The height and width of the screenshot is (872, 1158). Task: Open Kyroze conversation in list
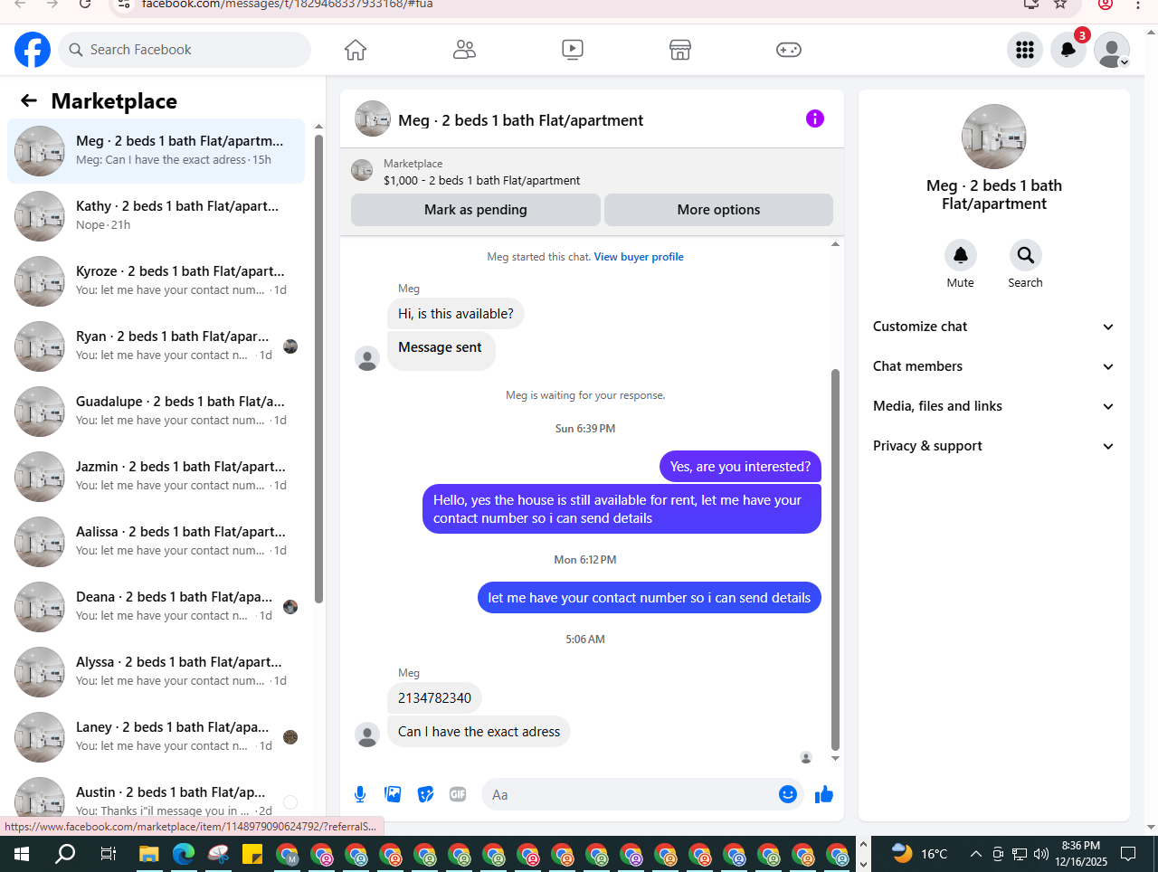click(x=156, y=281)
